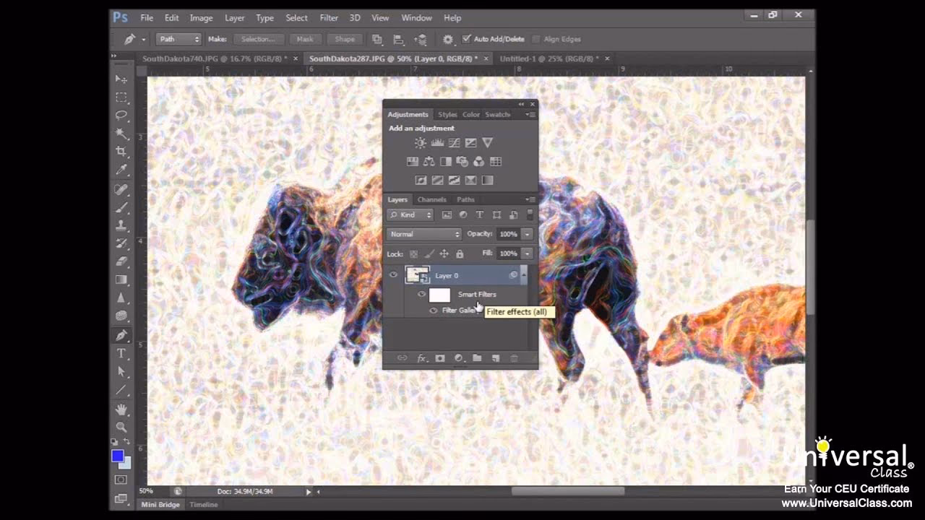Toggle Smart Filters visibility off
The width and height of the screenshot is (925, 520).
coord(422,294)
